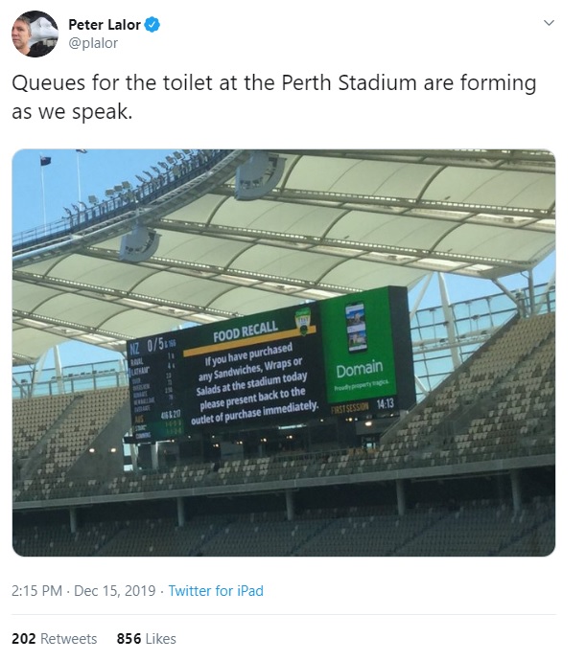Click the blue verified badge

click(x=151, y=25)
